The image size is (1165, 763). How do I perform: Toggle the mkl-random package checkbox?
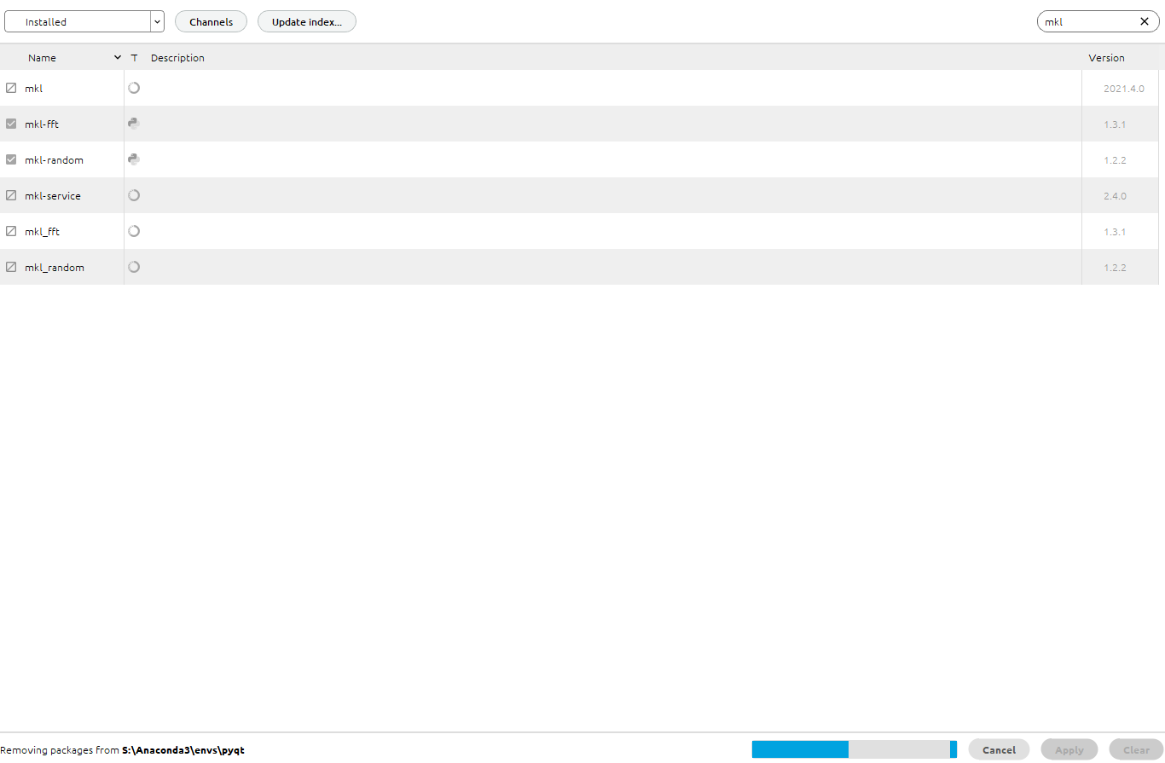click(x=11, y=159)
